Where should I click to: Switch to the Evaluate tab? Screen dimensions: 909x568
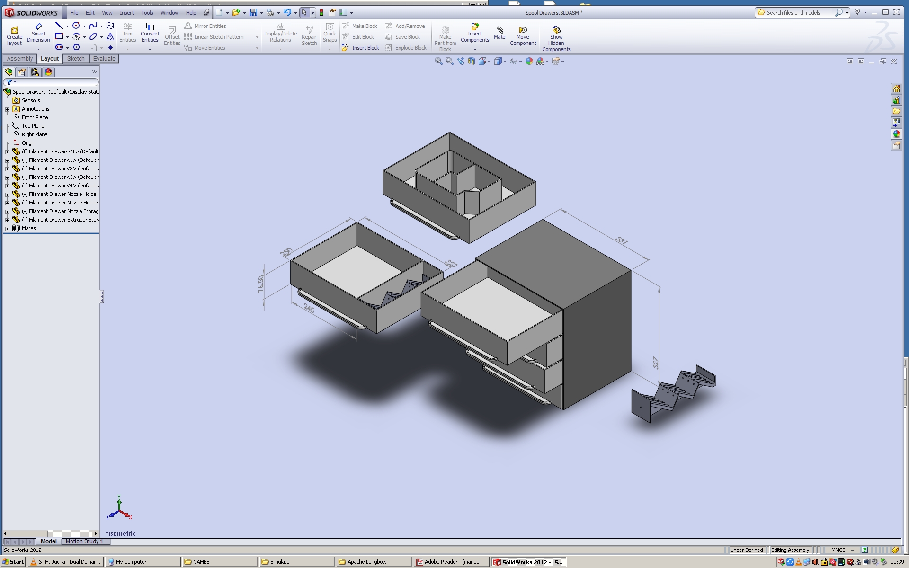pos(104,59)
